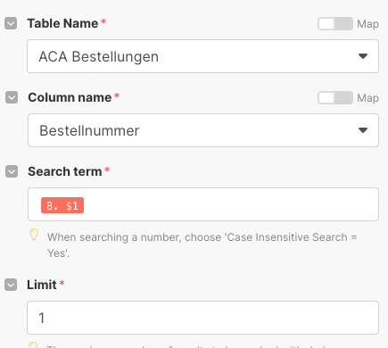Click the Map label beside Column name toggle
The height and width of the screenshot is (348, 388).
click(367, 98)
